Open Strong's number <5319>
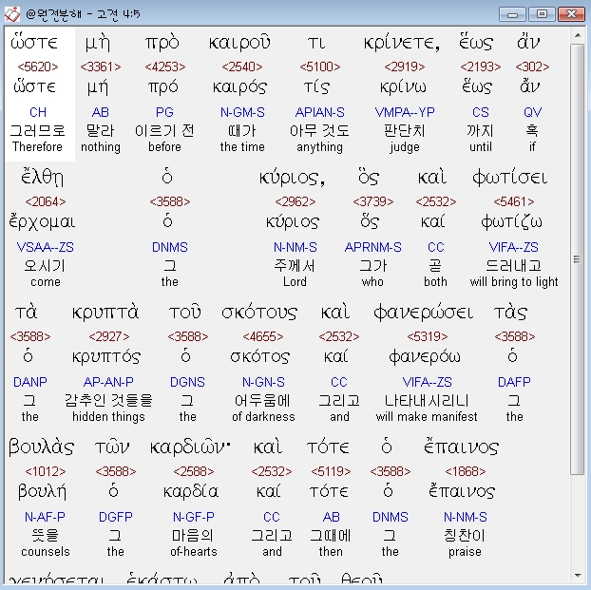The height and width of the screenshot is (590, 591). [x=428, y=336]
